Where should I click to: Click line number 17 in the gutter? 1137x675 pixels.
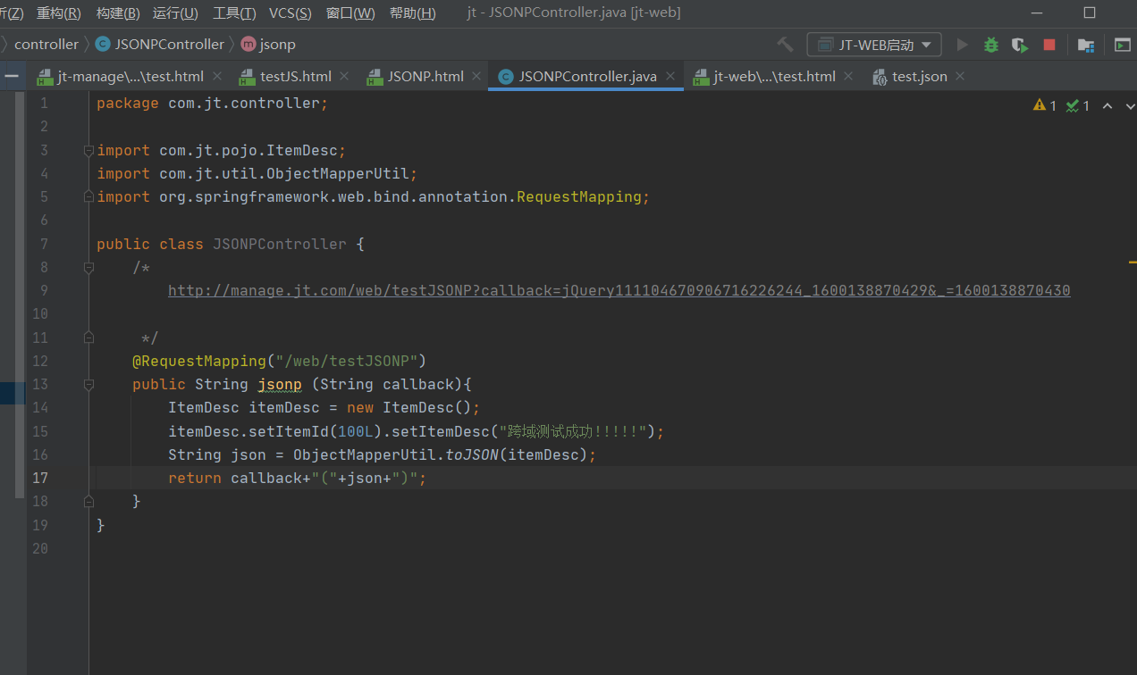click(x=40, y=478)
